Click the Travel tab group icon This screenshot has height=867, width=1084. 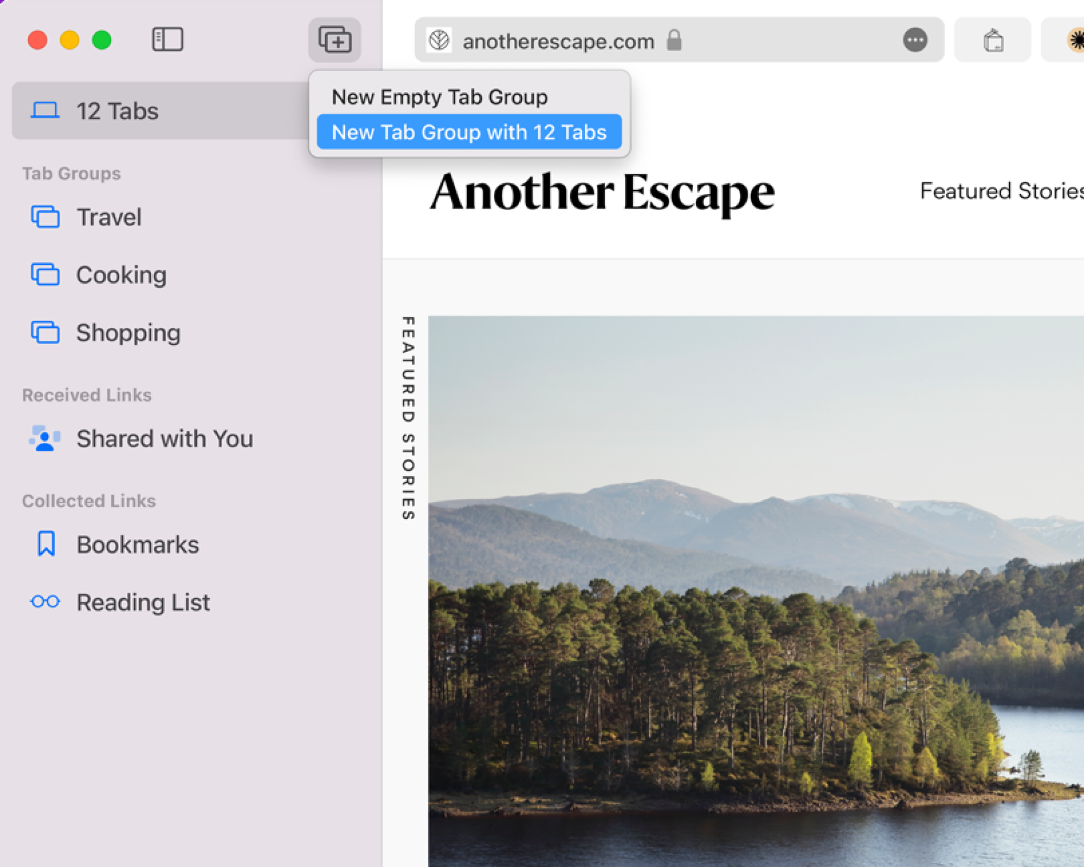[x=46, y=217]
